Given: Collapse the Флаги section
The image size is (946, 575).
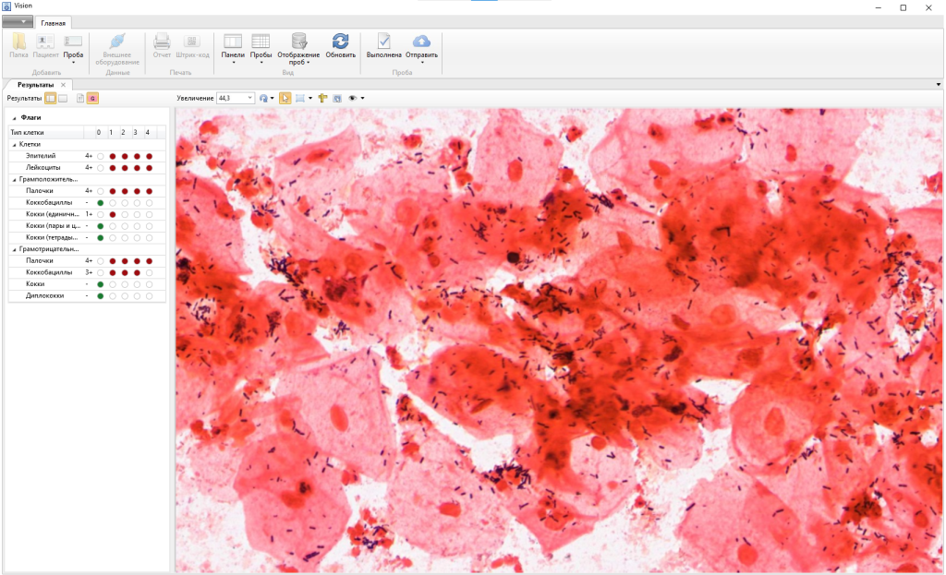Looking at the screenshot, I should (14, 118).
